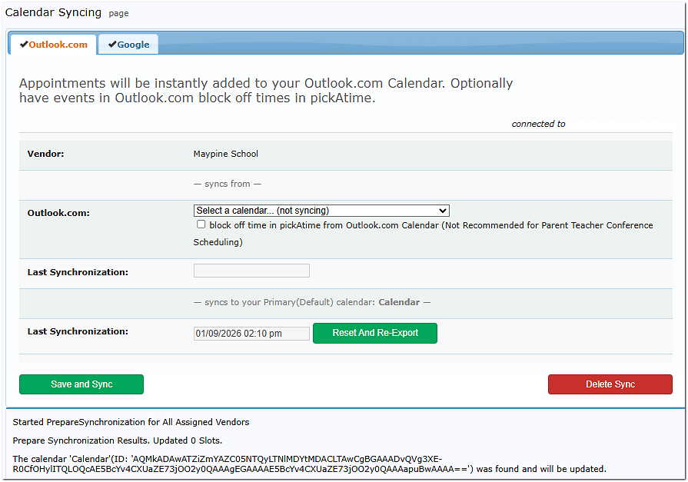This screenshot has width=688, height=482.
Task: Click the 'syncs from' divider text
Action: pyautogui.click(x=228, y=184)
